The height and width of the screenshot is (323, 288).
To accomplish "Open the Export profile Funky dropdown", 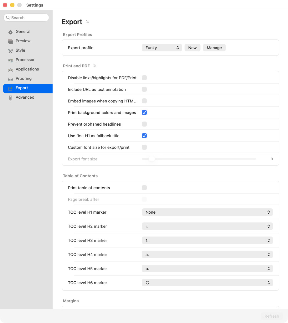I will 162,48.
